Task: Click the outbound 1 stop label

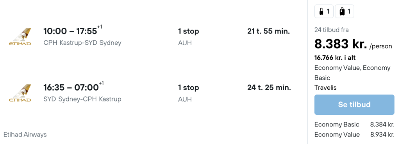Action: click(x=189, y=31)
